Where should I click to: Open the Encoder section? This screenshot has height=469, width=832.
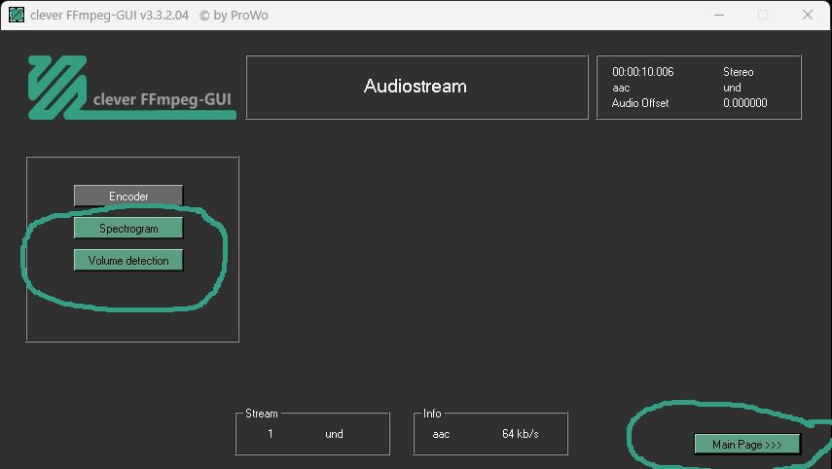click(x=128, y=196)
